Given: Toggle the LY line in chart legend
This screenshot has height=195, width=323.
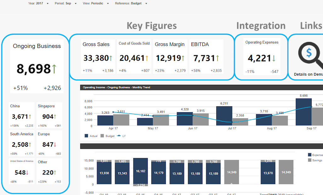Looking at the screenshot, I should (x=121, y=136).
